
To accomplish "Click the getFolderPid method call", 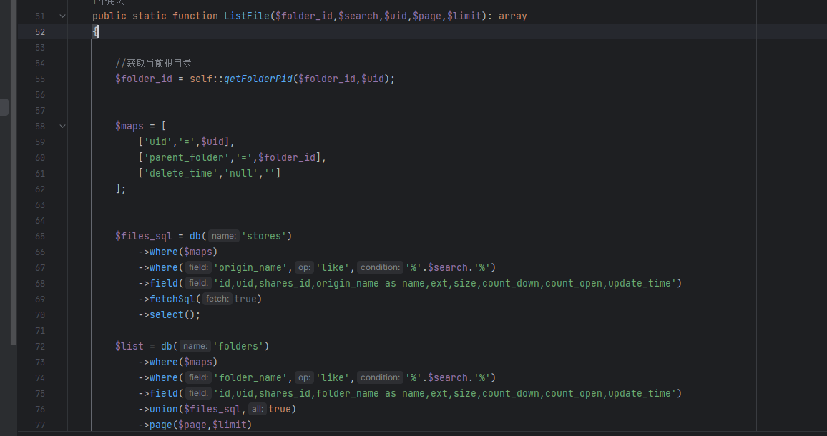I will tap(258, 79).
